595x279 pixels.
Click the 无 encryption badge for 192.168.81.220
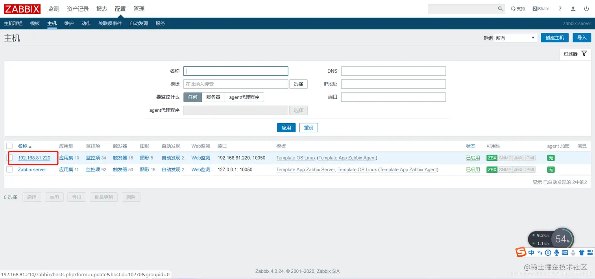551,158
